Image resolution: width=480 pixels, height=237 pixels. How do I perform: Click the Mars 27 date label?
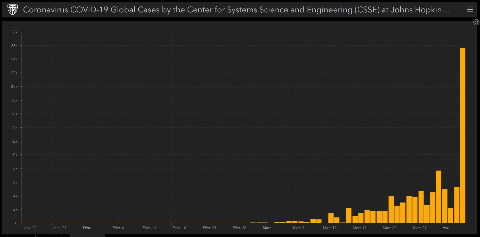420,228
